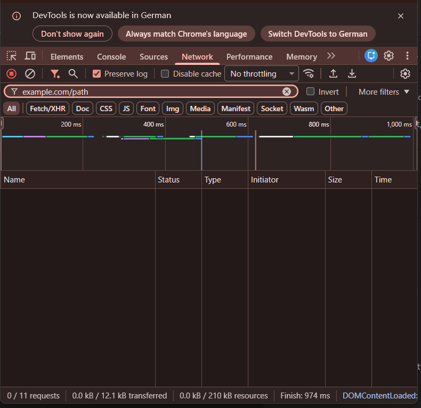421x408 pixels.
Task: Select the Network tab
Action: click(197, 57)
